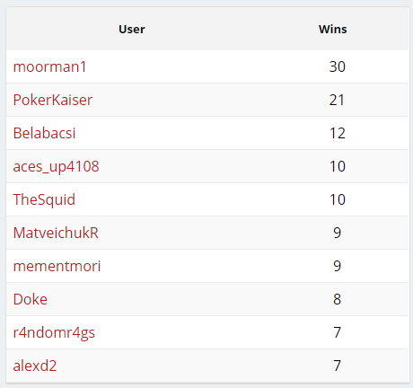Open moorman1 user profile link

(x=49, y=66)
